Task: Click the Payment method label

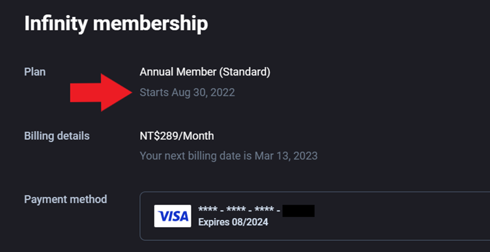Action: pos(66,199)
